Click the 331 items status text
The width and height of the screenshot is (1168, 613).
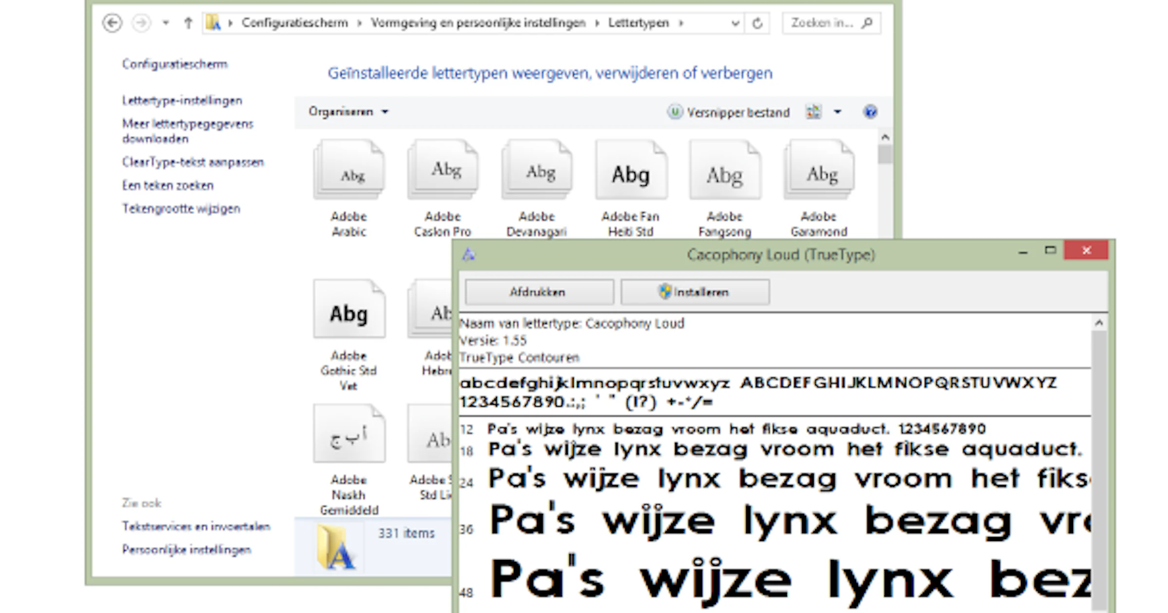point(406,533)
